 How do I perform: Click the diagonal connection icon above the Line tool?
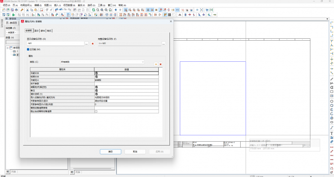pos(332,73)
